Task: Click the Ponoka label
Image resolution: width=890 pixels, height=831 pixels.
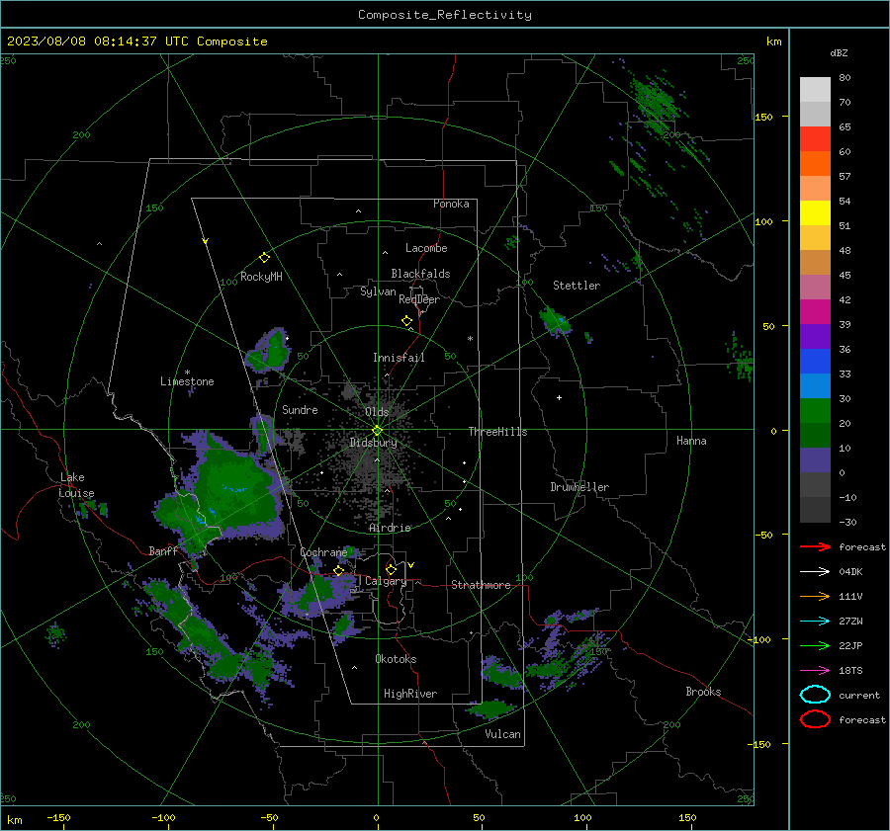Action: pos(451,205)
